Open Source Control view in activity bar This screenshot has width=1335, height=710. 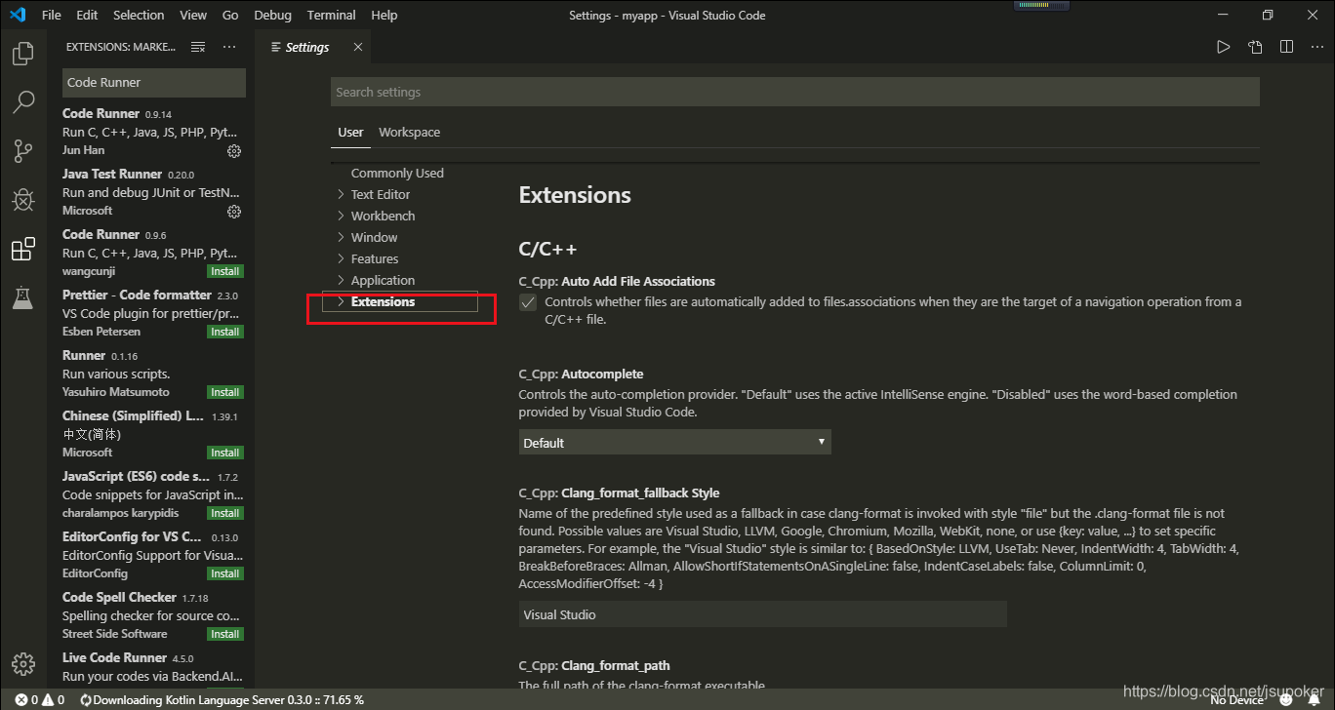(x=23, y=151)
